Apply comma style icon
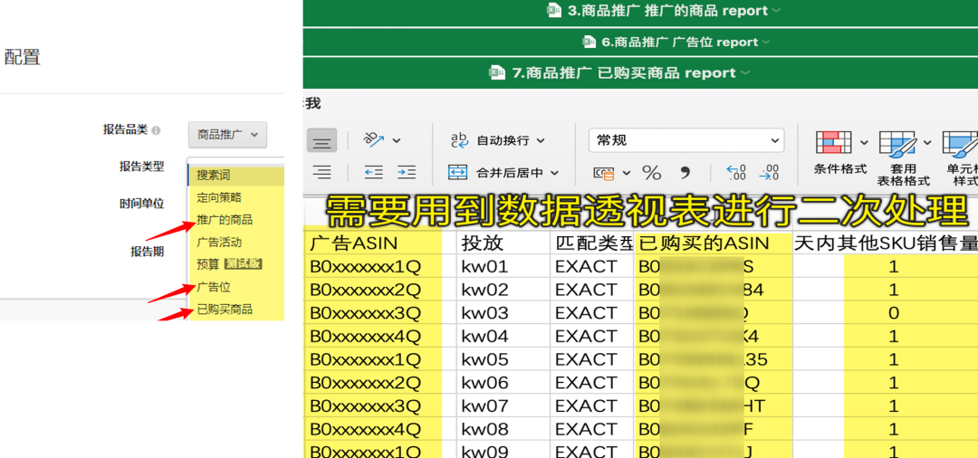978x458 pixels. [x=685, y=171]
